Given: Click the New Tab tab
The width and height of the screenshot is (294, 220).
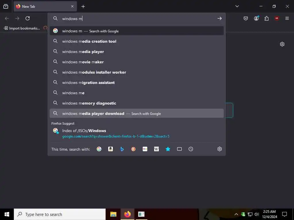Looking at the screenshot, I should (45, 6).
